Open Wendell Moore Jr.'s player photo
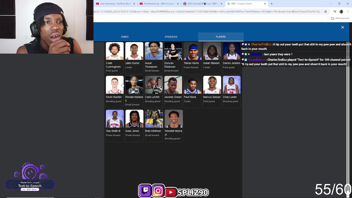The image size is (352, 198). (173, 119)
